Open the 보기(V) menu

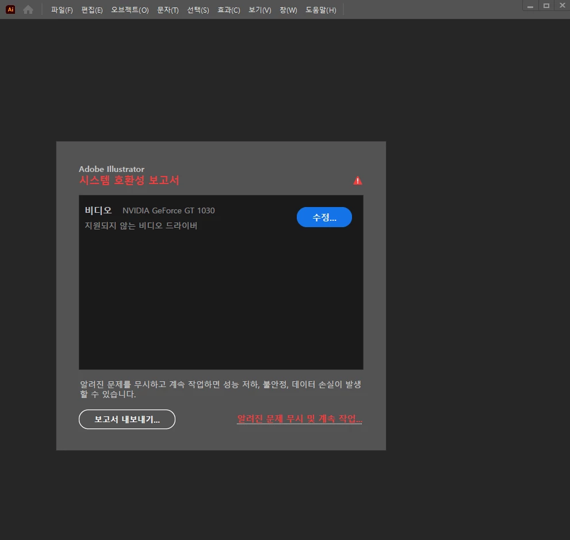tap(259, 10)
